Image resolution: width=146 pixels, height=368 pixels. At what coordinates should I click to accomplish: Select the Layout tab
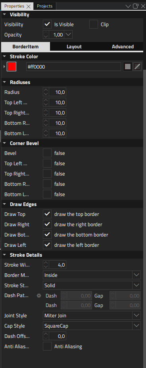pyautogui.click(x=74, y=46)
